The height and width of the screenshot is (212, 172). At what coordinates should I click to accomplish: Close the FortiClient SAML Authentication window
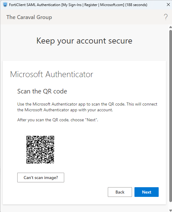point(168,5)
